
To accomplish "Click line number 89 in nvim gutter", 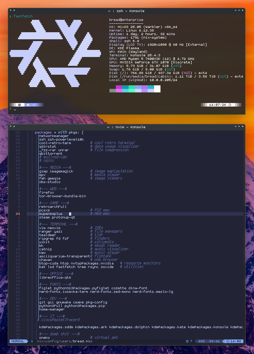I will 18,213.
